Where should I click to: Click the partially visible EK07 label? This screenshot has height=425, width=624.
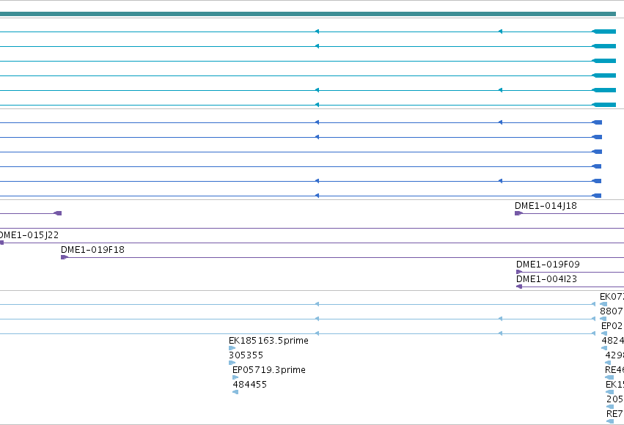pyautogui.click(x=612, y=297)
